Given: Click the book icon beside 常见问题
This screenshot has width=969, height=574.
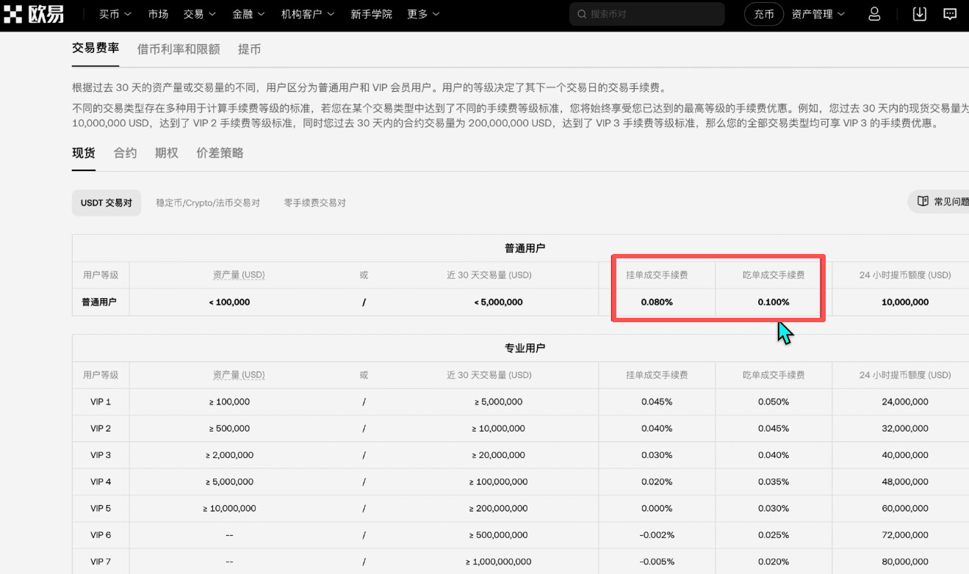Looking at the screenshot, I should pyautogui.click(x=923, y=201).
